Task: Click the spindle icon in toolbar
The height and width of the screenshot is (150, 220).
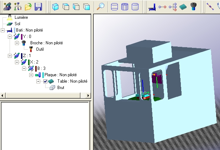Action: pos(193,6)
